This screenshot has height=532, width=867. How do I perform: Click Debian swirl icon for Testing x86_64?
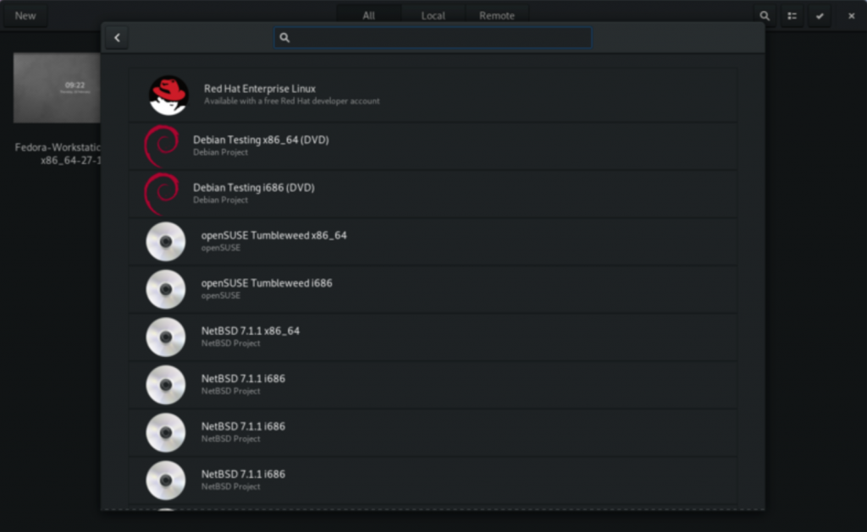pyautogui.click(x=162, y=145)
